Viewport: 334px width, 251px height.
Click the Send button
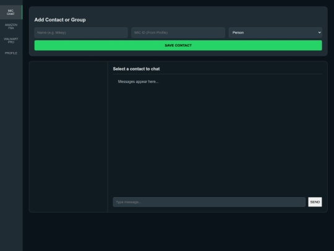315,202
